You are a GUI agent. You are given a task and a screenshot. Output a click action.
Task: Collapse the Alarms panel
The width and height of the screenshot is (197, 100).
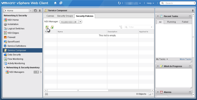click(x=158, y=92)
